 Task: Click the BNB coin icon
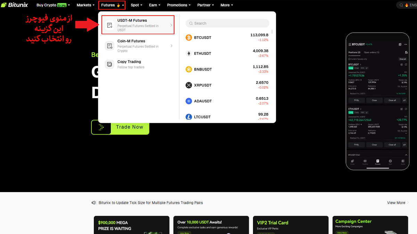(x=189, y=69)
